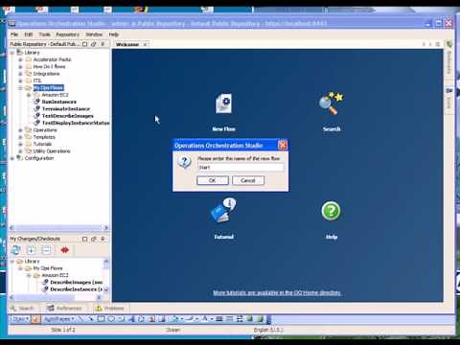Click the repository tree horizontal scrollbar
The height and width of the screenshot is (345, 460).
[58, 227]
